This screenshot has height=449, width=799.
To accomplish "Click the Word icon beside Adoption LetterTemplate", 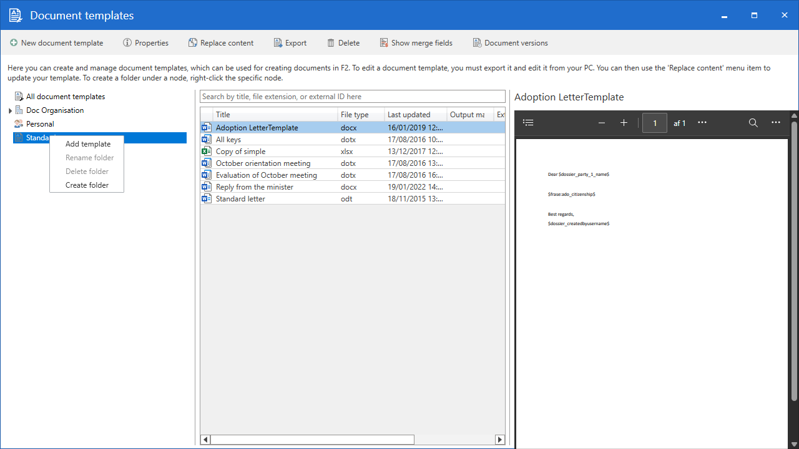I will [x=207, y=127].
